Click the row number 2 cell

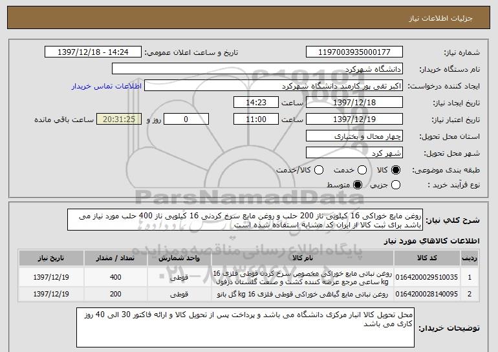470,294
